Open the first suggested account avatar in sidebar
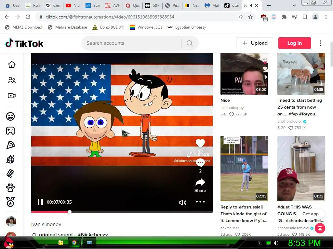 (11, 221)
